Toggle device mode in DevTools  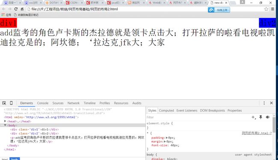(11, 103)
